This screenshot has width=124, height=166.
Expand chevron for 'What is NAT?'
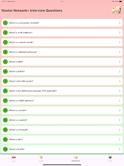119,139
